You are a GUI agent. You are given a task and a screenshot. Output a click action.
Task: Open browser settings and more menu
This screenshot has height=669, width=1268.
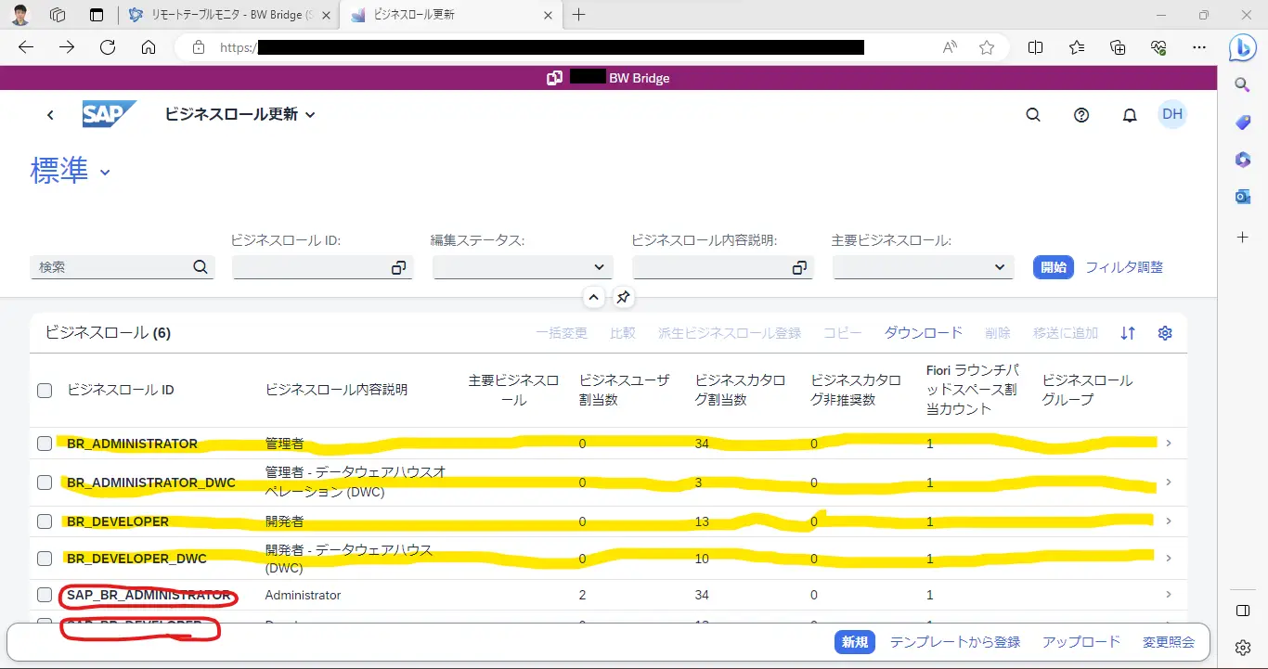tap(1199, 47)
